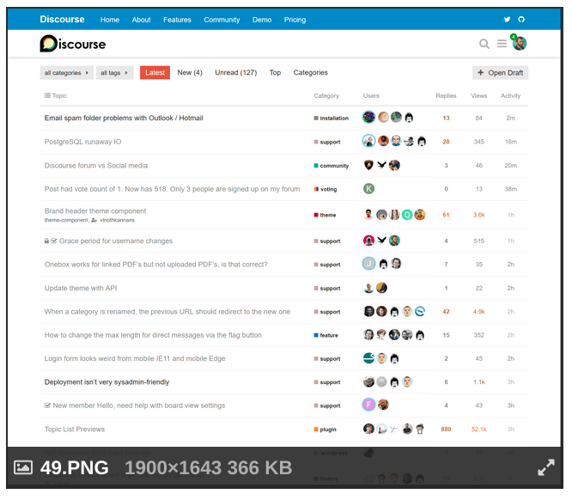Sort by the Activity column header
572x500 pixels.
point(510,95)
